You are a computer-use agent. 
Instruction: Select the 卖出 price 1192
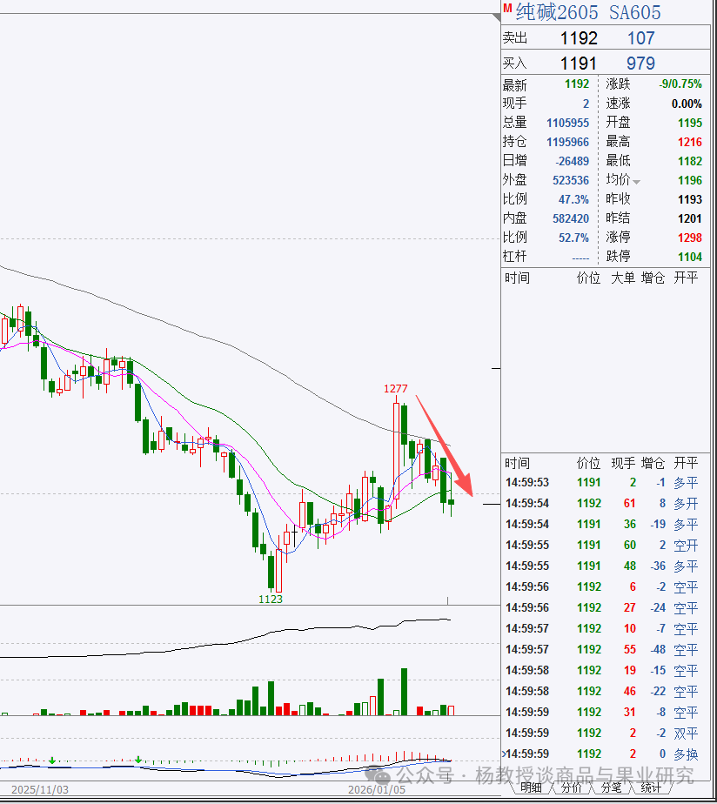tap(579, 38)
